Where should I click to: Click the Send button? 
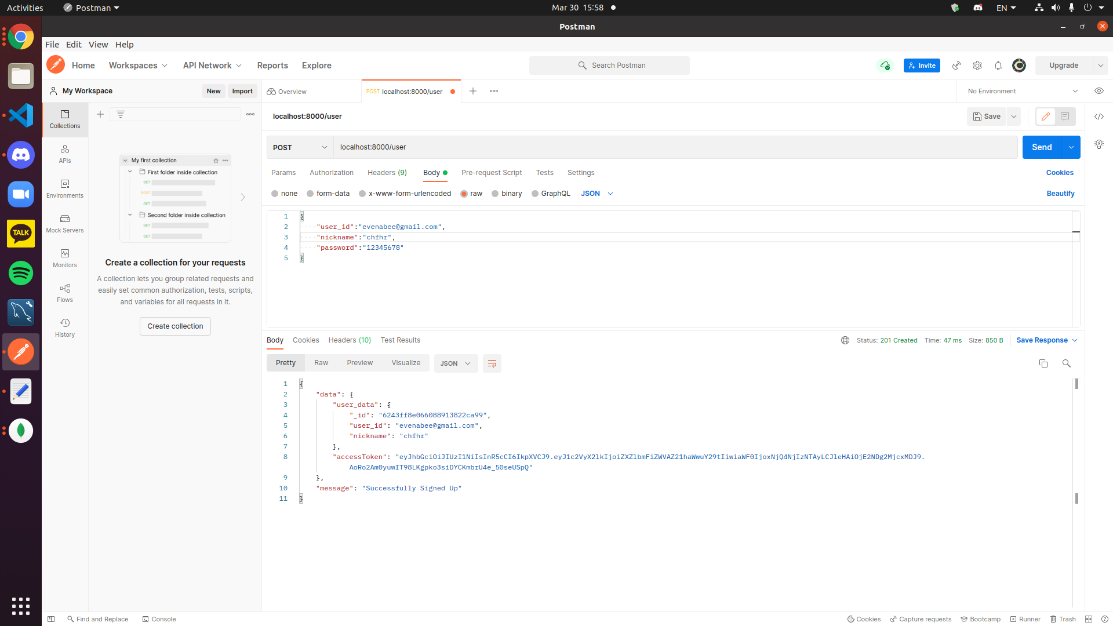click(1042, 147)
